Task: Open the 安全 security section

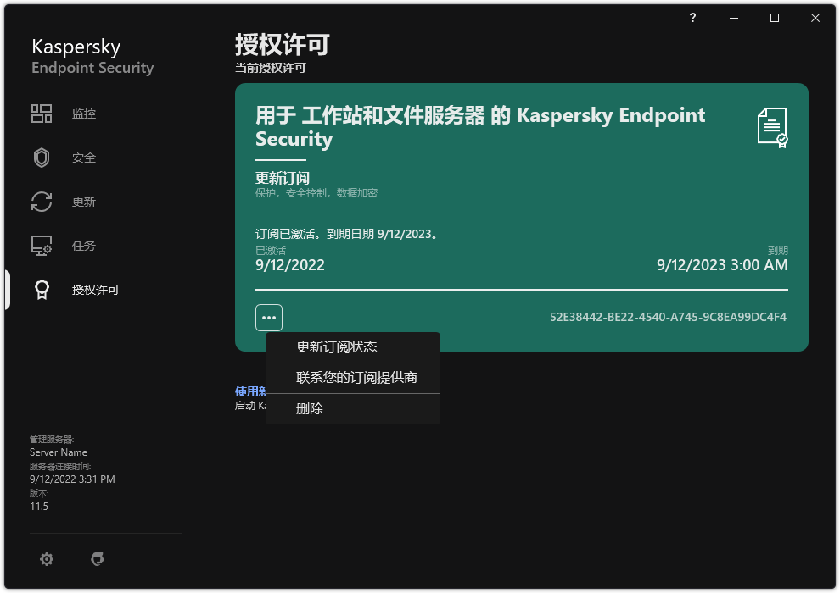Action: click(82, 157)
